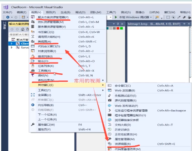Click the Solution Explorer icon in View menu
Screen dimensions: 192x151
click(33, 17)
